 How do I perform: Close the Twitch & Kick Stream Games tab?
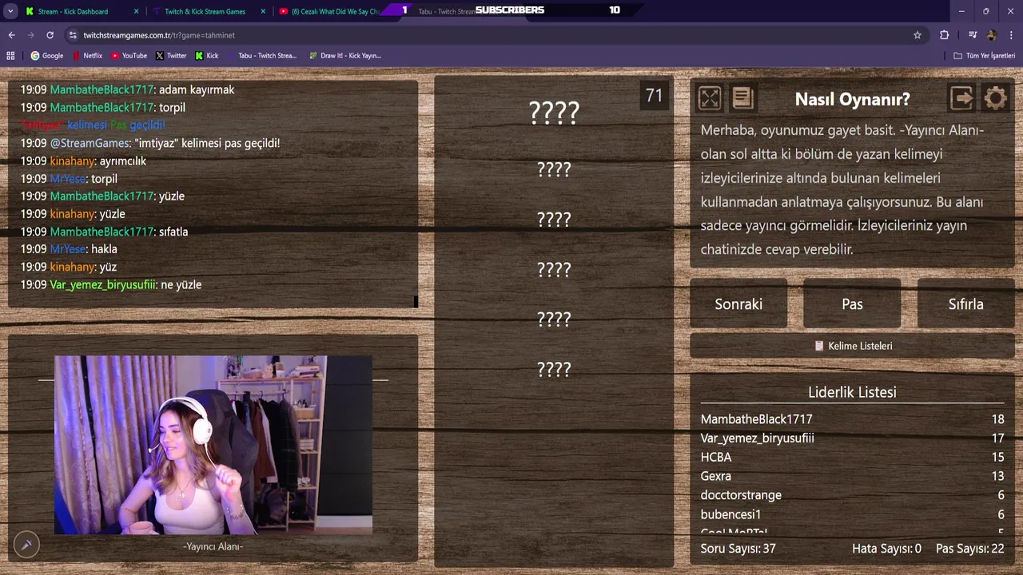click(x=264, y=11)
